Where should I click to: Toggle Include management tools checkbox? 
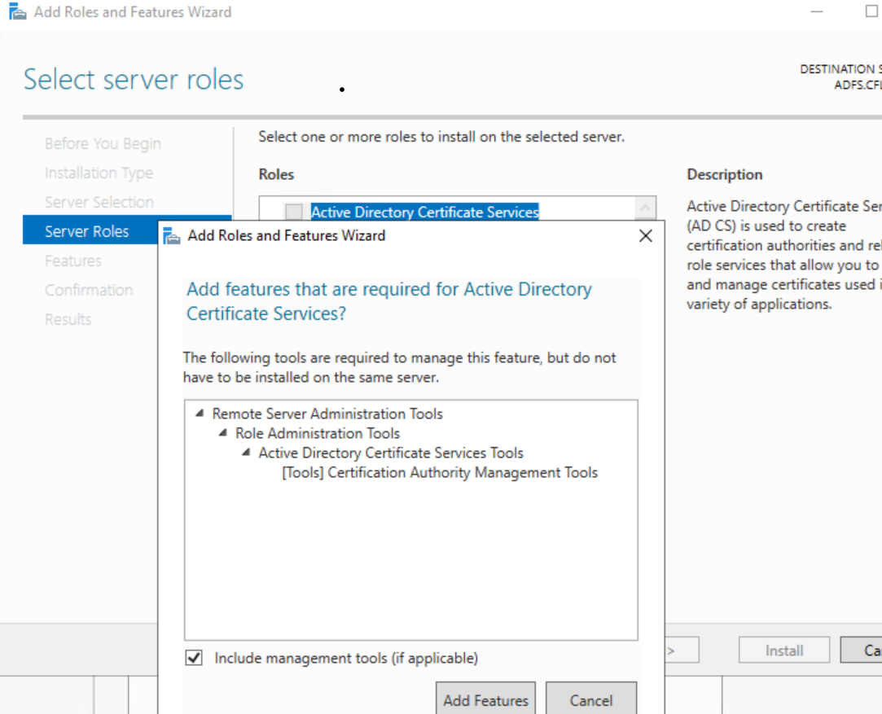pos(194,657)
